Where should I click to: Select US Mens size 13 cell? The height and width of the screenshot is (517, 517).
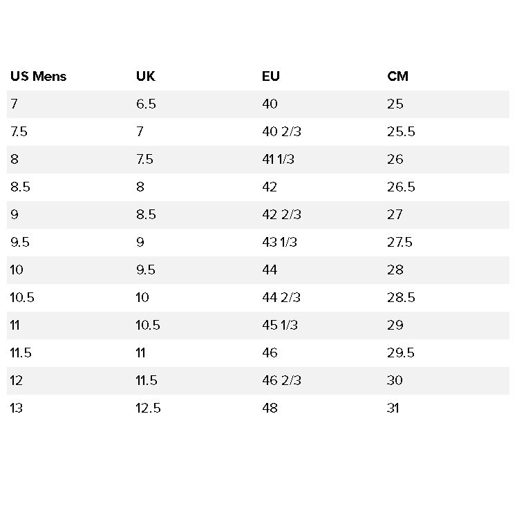coord(16,408)
